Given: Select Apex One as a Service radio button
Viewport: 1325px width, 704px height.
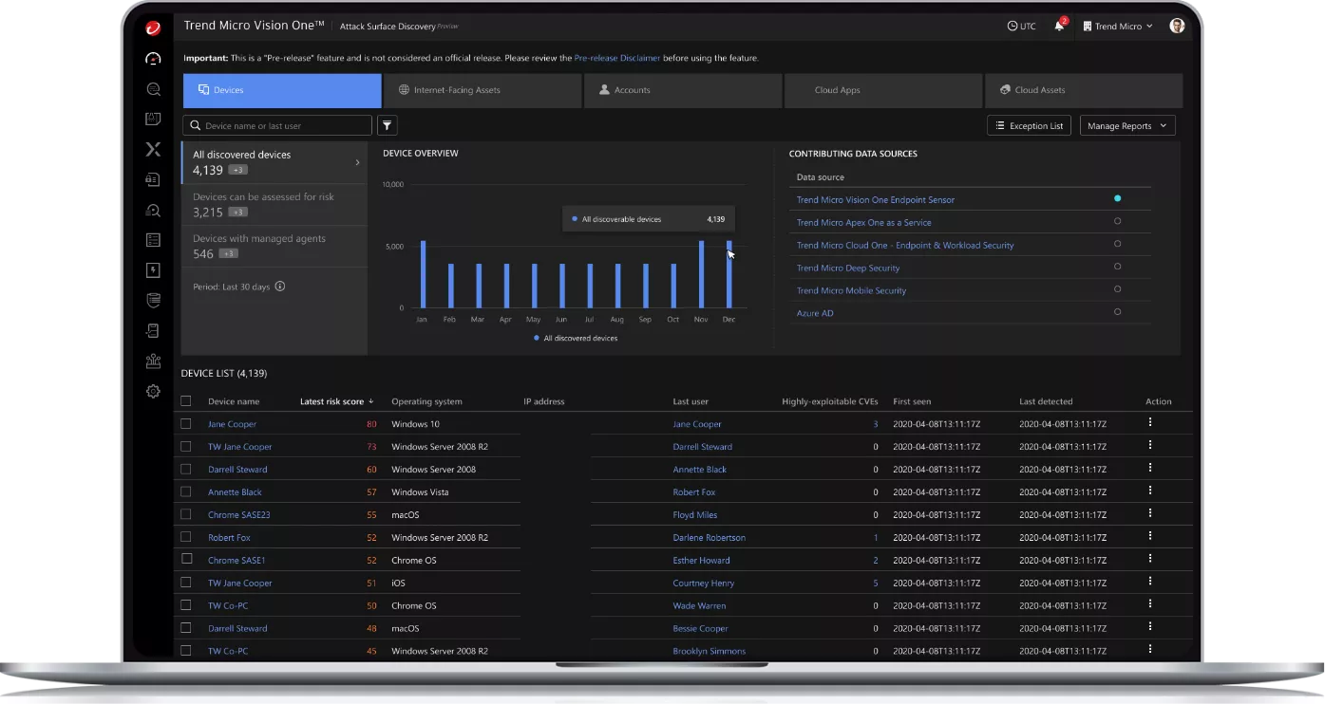Looking at the screenshot, I should click(x=1117, y=221).
